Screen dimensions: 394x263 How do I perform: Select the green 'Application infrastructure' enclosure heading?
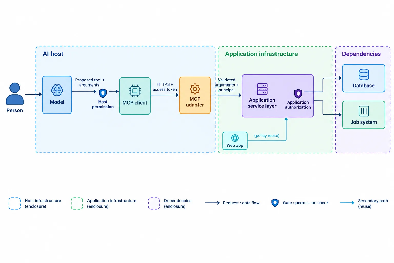[x=261, y=54]
